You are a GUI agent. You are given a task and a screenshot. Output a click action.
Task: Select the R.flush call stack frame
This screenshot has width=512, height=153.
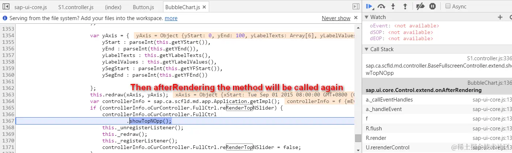coord(437,128)
